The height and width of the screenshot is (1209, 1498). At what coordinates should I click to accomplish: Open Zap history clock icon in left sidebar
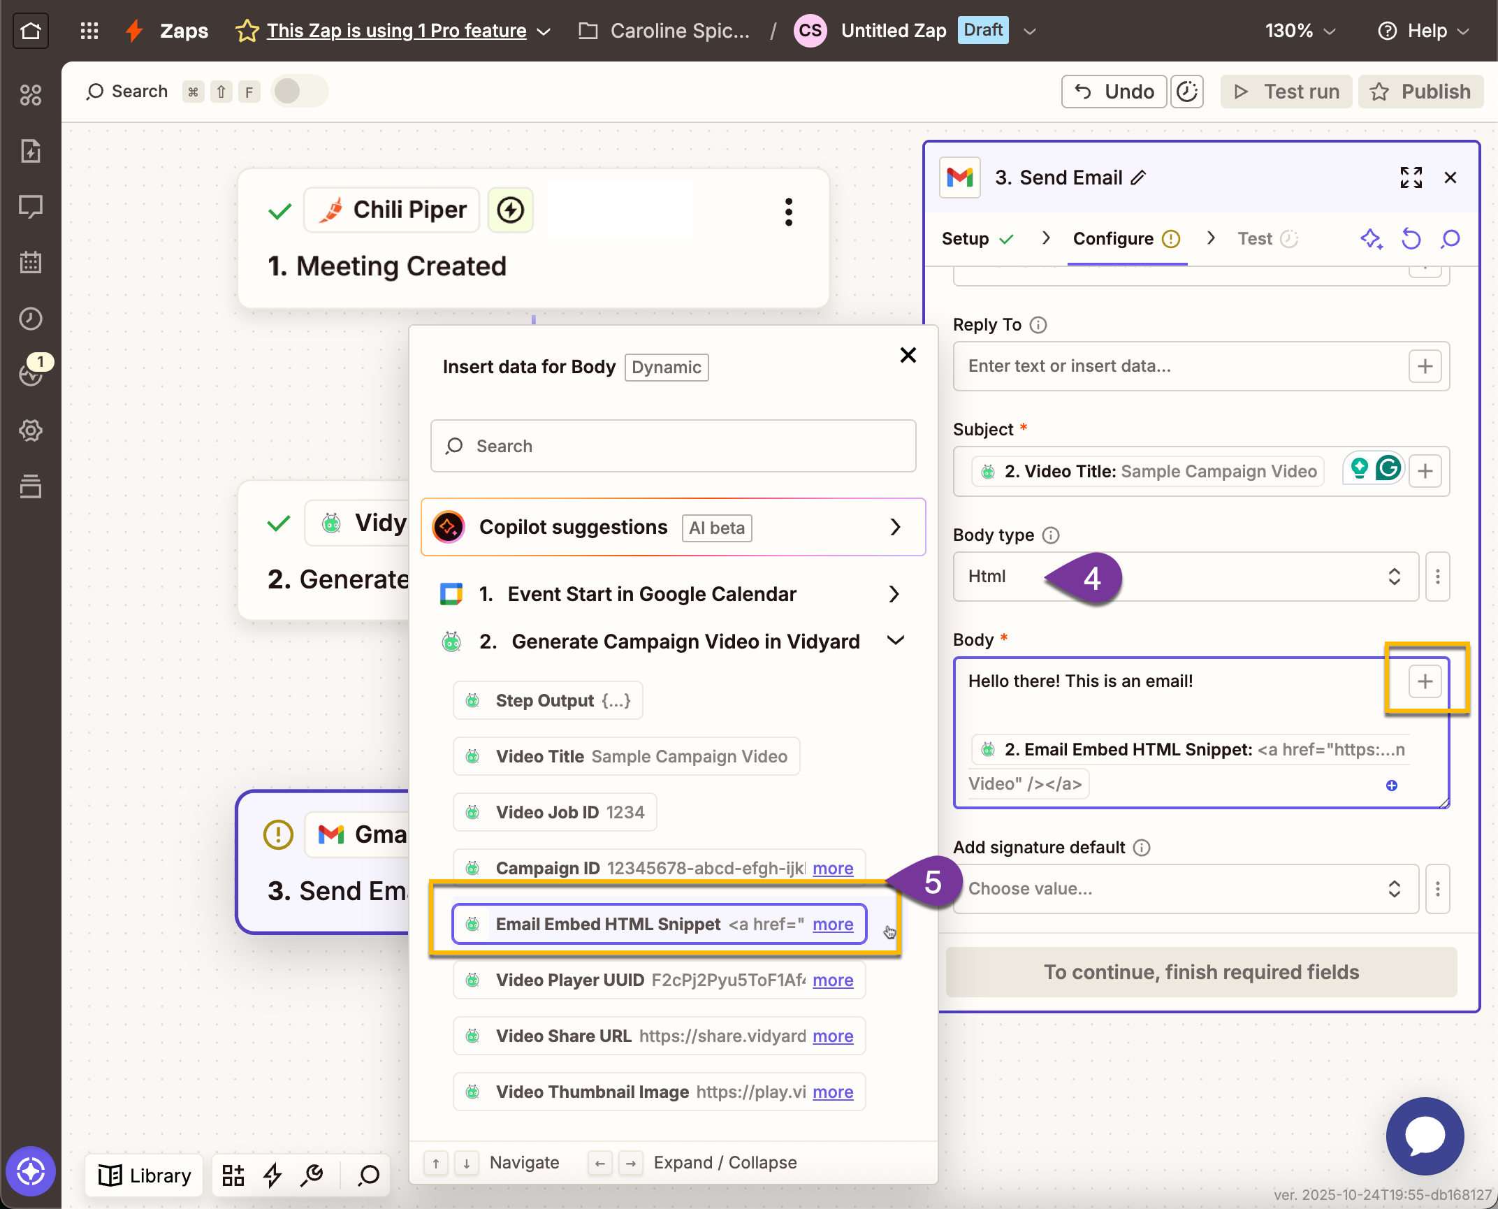(31, 319)
